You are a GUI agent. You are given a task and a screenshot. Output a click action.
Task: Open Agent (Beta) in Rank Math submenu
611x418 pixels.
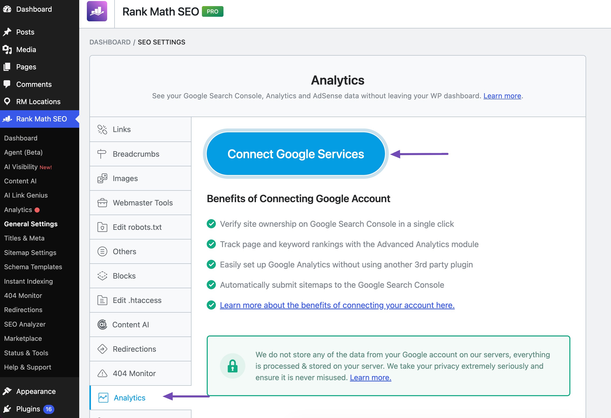click(x=23, y=152)
